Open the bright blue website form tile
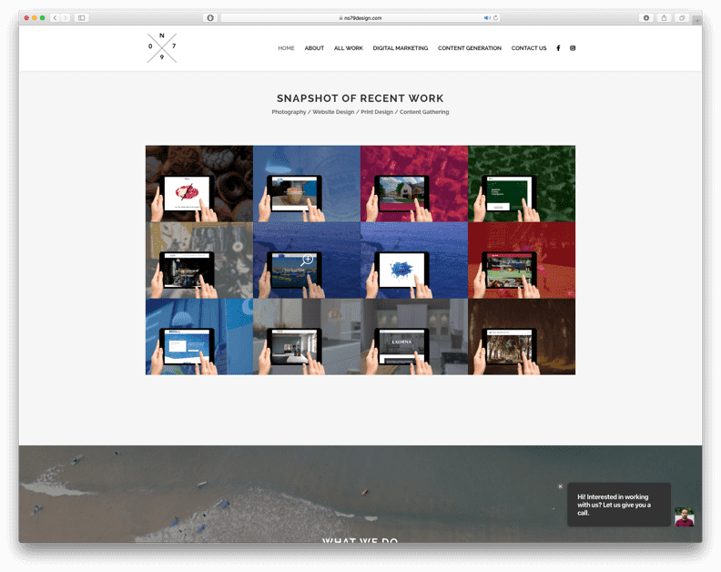The width and height of the screenshot is (721, 572). click(x=199, y=336)
